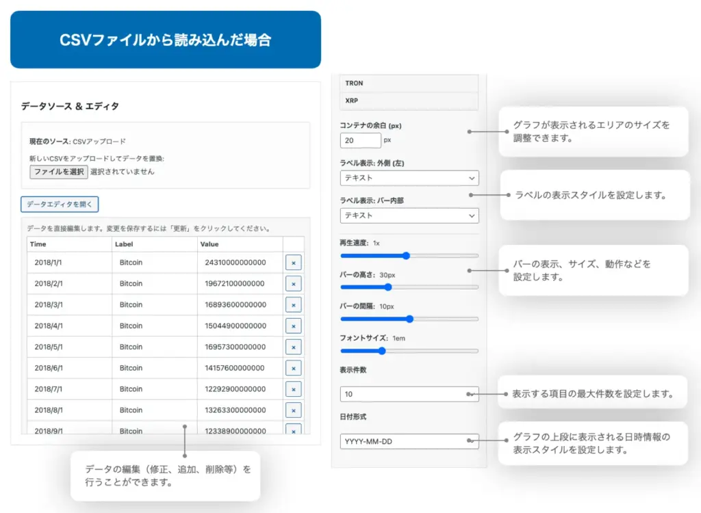The image size is (701, 513).
Task: Remove the 2018/2/1 data row
Action: [x=293, y=284]
